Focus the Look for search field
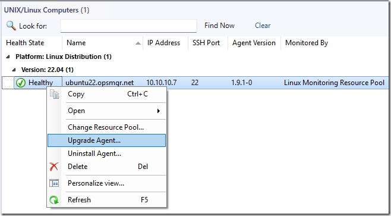 coord(129,26)
